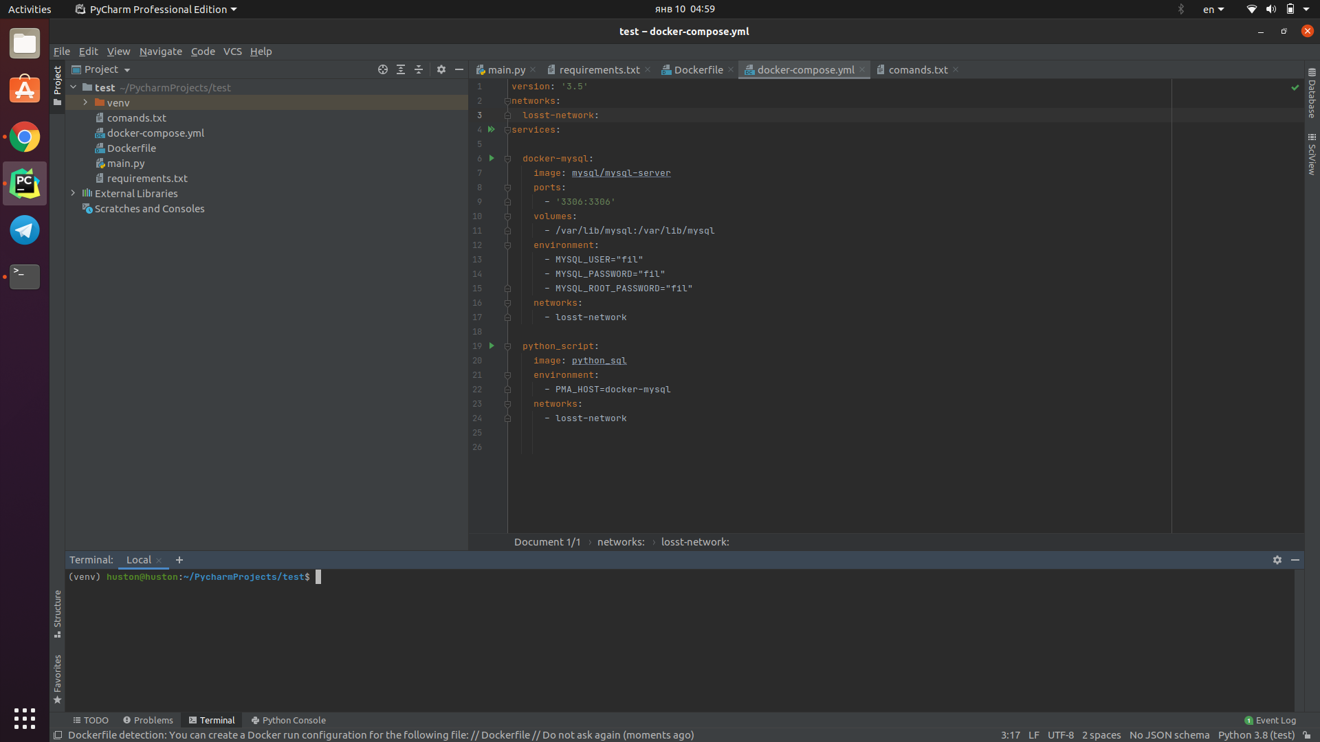This screenshot has height=742, width=1320.
Task: Open the Navigate menu
Action: [160, 51]
